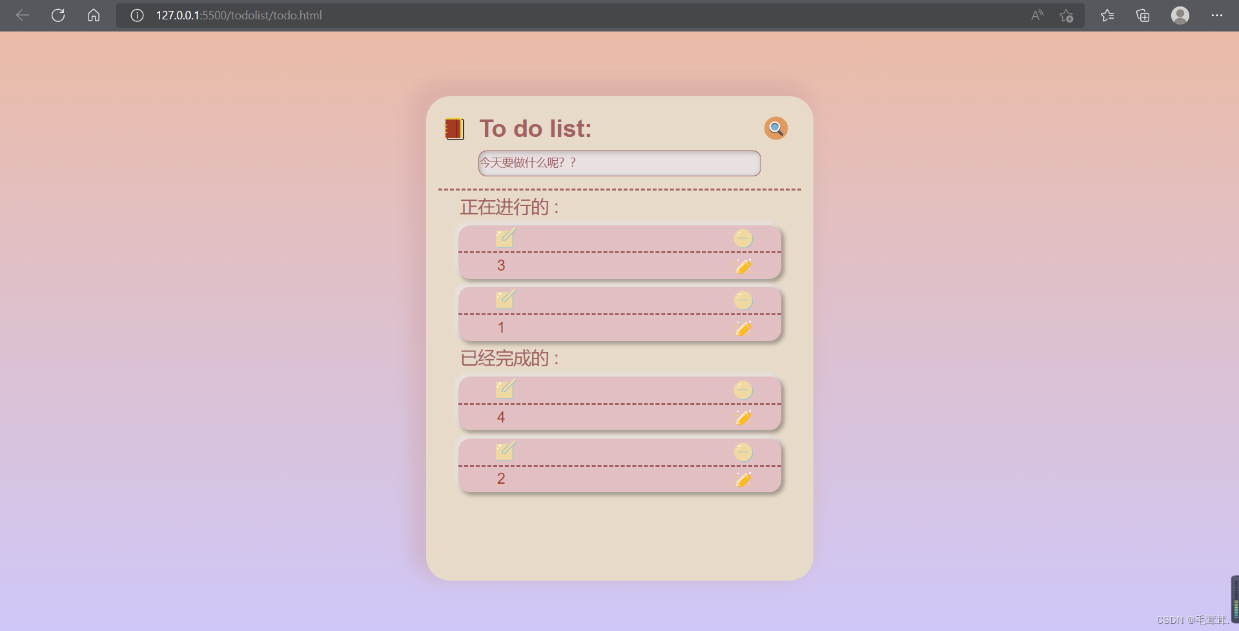1239x631 pixels.
Task: Refresh the todo list page
Action: (x=58, y=15)
